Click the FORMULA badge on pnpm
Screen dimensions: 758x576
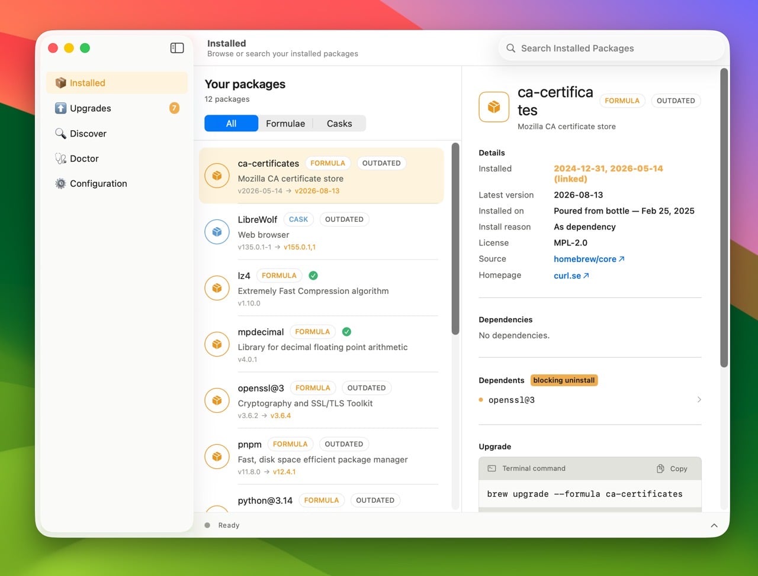[x=290, y=444]
